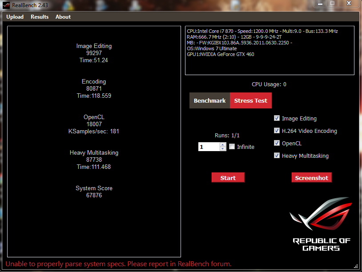Minimize the RealBench window
Screen dimensions: 362x272
pos(319,4)
